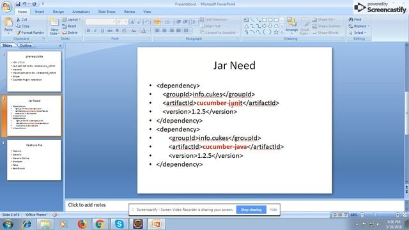The image size is (409, 230).
Task: Switch to the Outline pane tab
Action: pyautogui.click(x=26, y=45)
